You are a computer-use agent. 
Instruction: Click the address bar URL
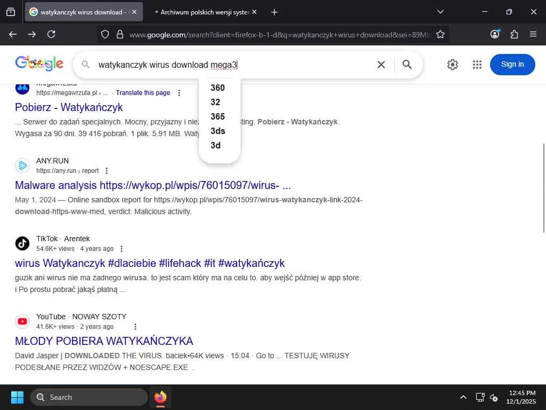(x=279, y=35)
